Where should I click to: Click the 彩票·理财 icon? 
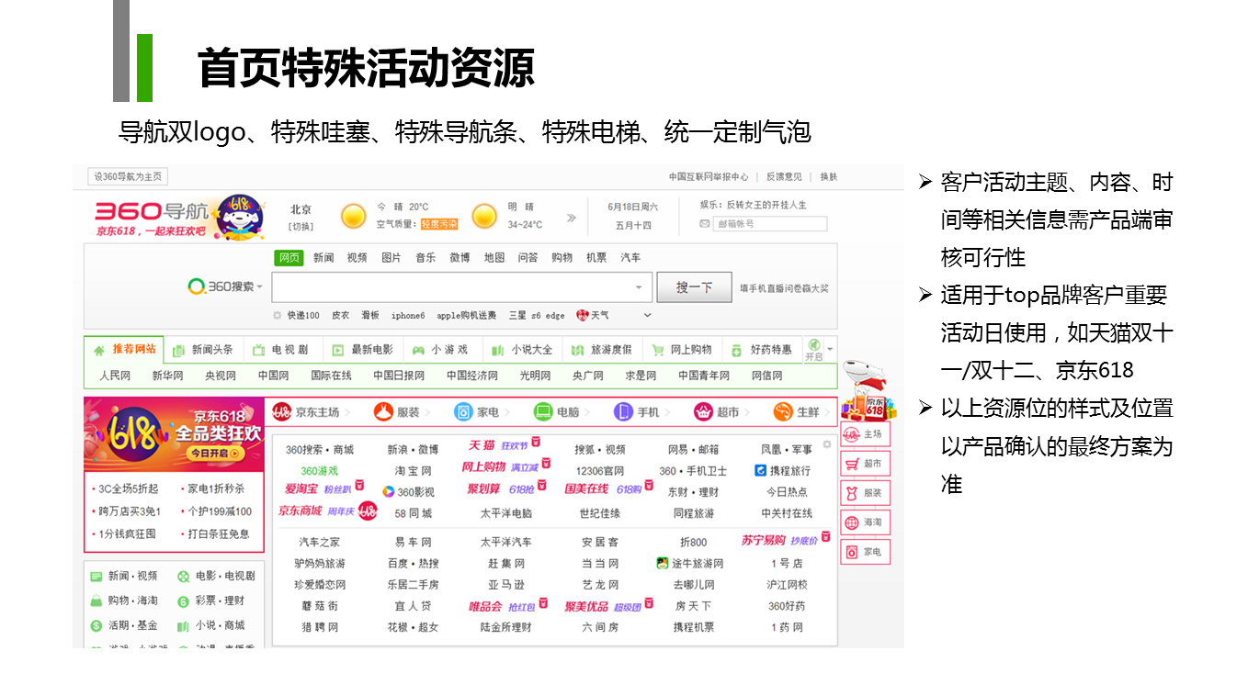click(x=184, y=601)
